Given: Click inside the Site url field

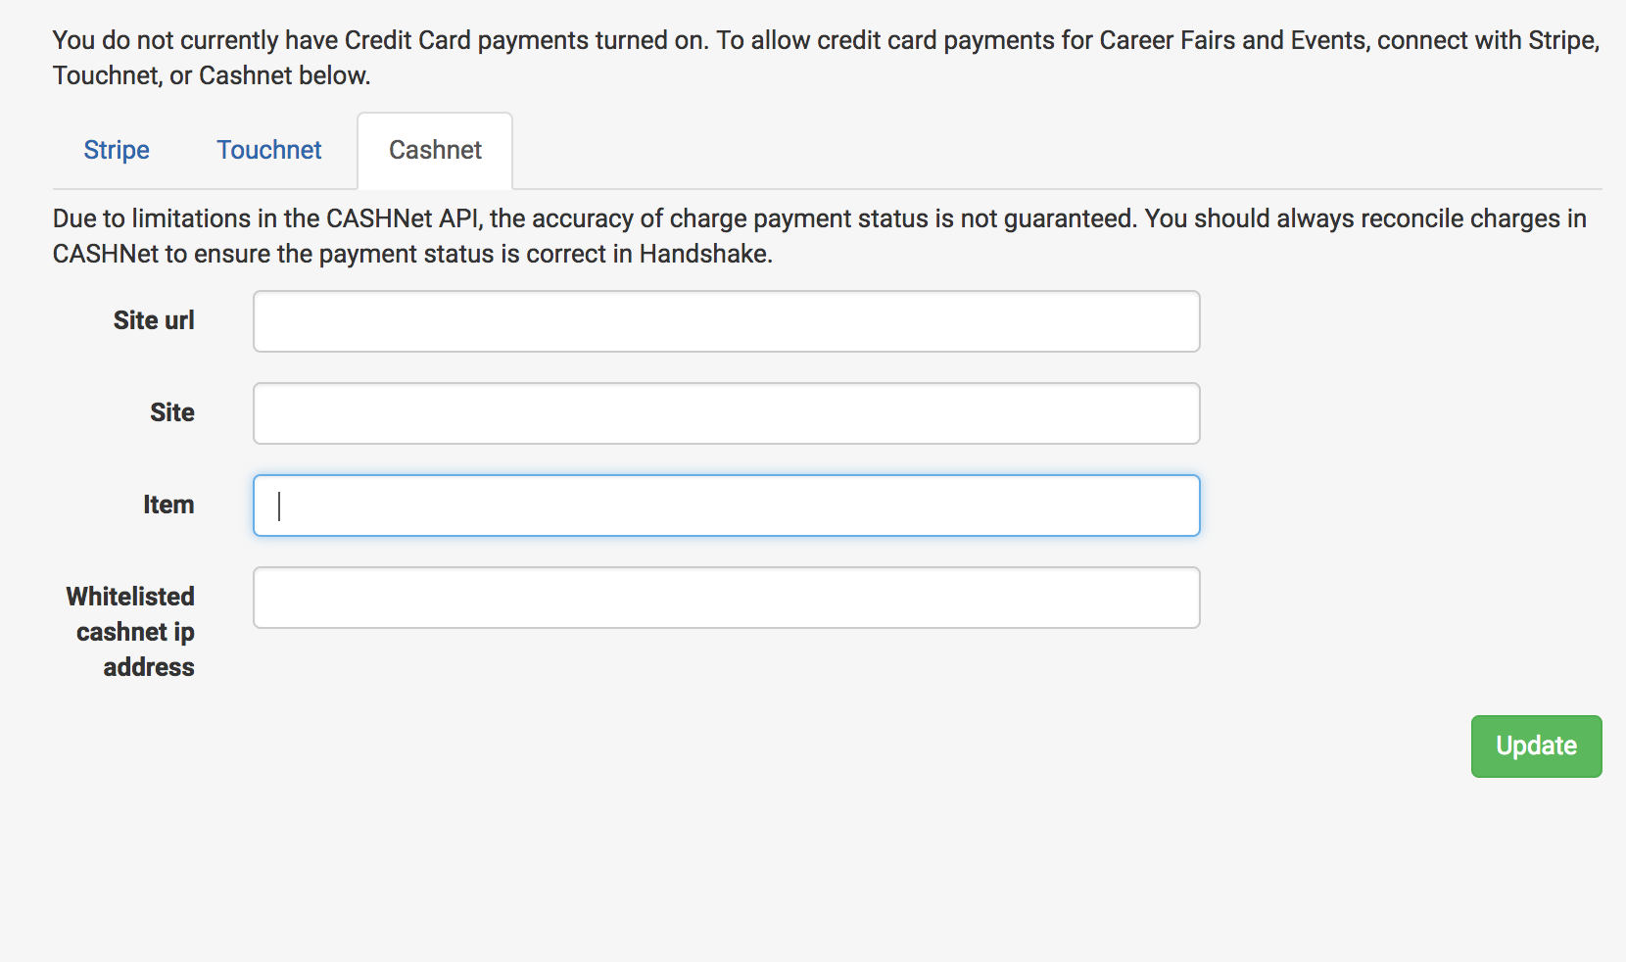Looking at the screenshot, I should coord(725,321).
